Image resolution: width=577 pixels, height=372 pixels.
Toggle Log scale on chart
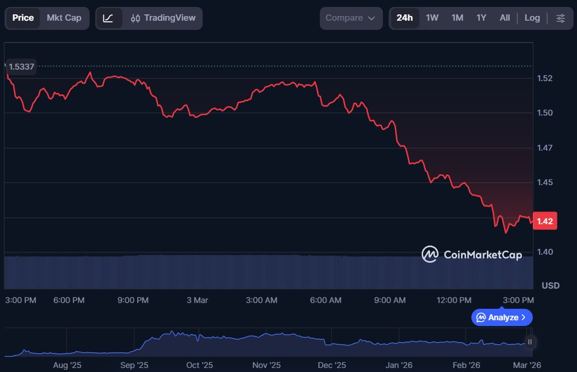pyautogui.click(x=532, y=18)
